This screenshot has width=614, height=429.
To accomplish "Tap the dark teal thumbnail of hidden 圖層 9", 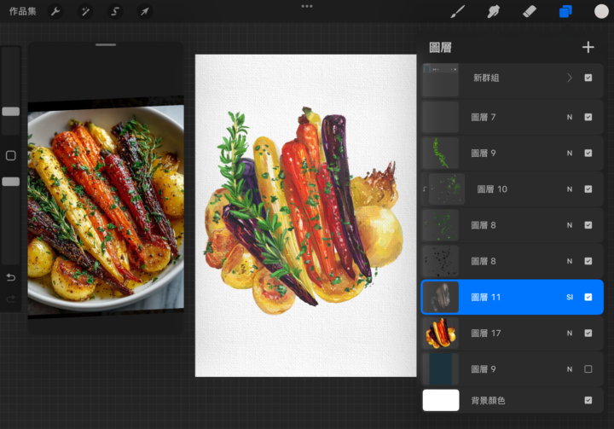I will (441, 369).
